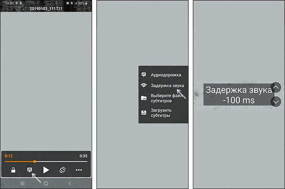Tap the Android back navigation button

click(70, 183)
